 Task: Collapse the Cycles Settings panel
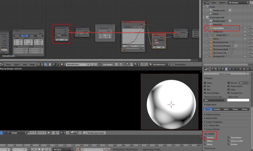(205, 129)
